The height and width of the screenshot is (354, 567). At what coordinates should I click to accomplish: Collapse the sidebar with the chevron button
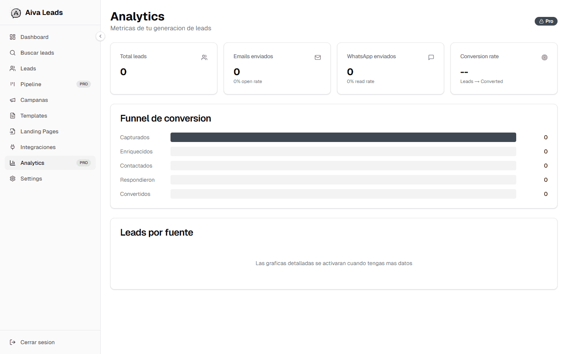tap(100, 36)
